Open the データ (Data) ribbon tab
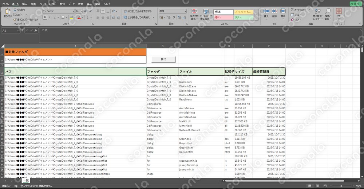This screenshot has width=364, height=189. click(71, 4)
